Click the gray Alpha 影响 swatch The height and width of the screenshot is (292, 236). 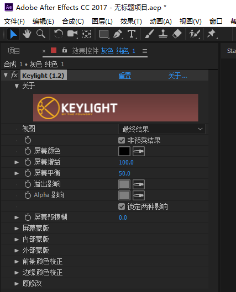(x=124, y=195)
